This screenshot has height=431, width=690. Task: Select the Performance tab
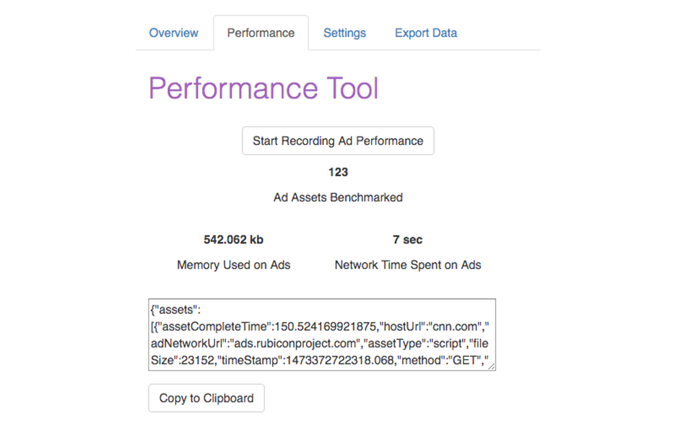pyautogui.click(x=261, y=33)
